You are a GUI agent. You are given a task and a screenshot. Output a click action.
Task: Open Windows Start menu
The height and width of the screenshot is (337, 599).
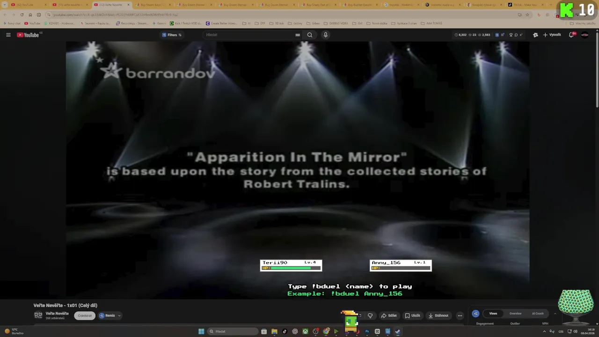pyautogui.click(x=201, y=331)
